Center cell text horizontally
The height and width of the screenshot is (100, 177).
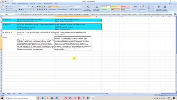tap(40, 9)
